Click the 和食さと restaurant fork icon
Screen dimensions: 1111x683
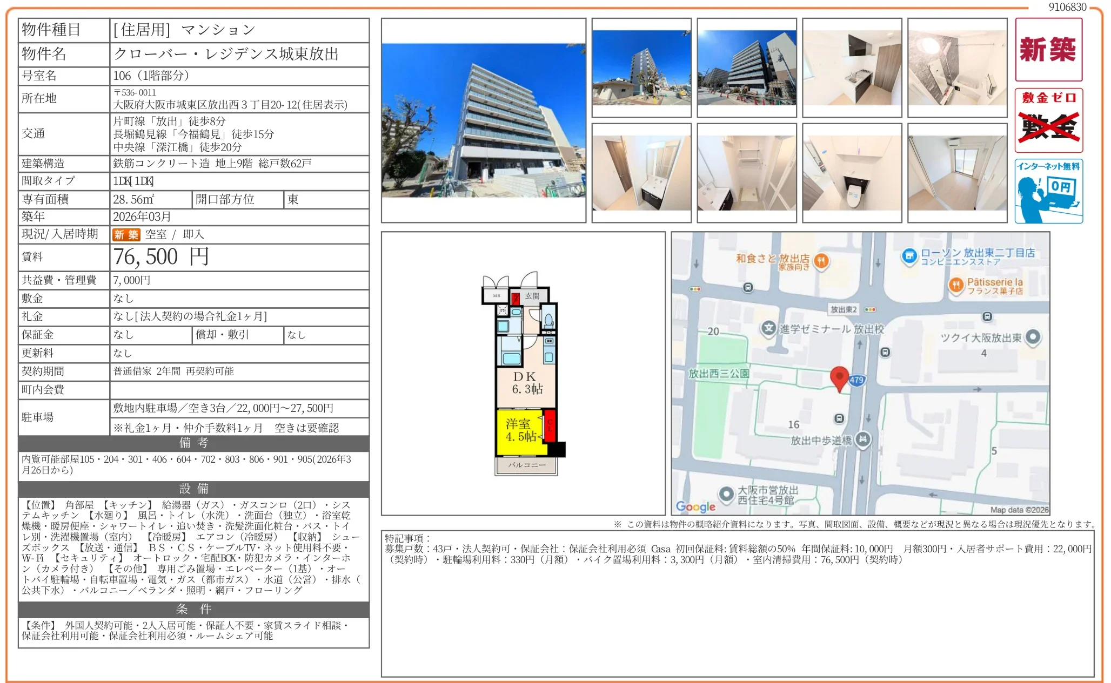(821, 260)
